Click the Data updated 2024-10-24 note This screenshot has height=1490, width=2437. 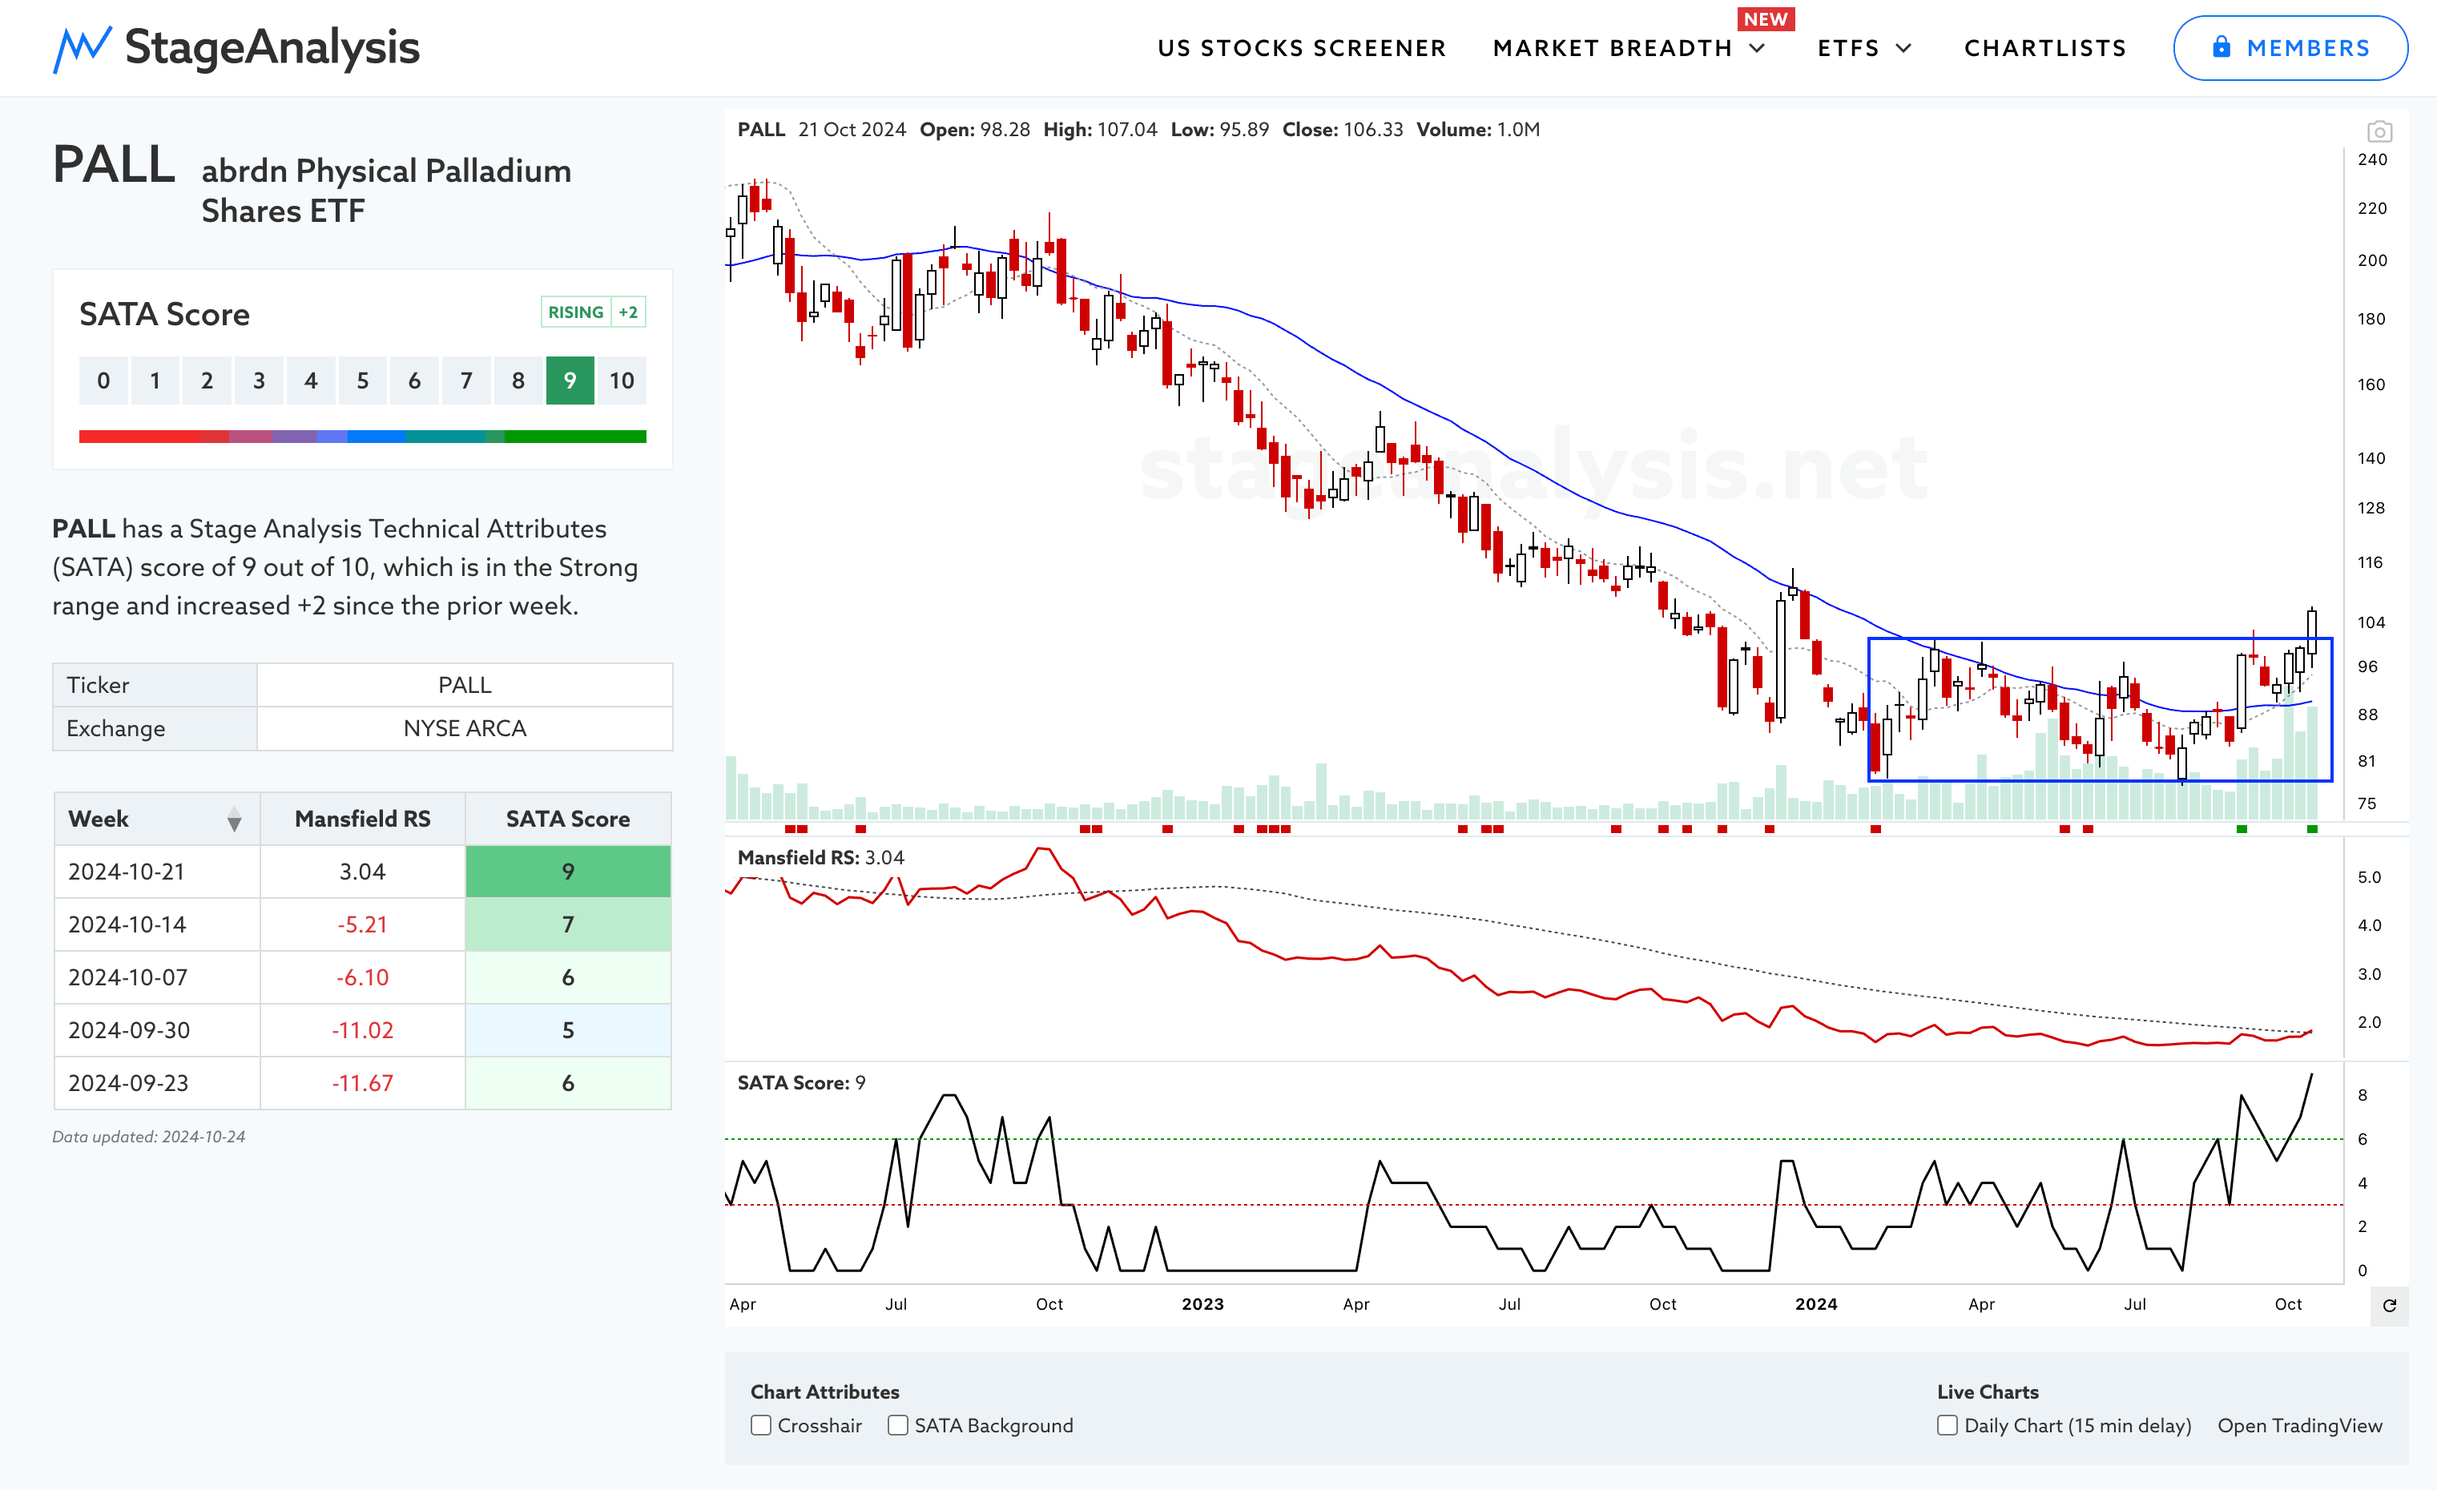pos(148,1137)
